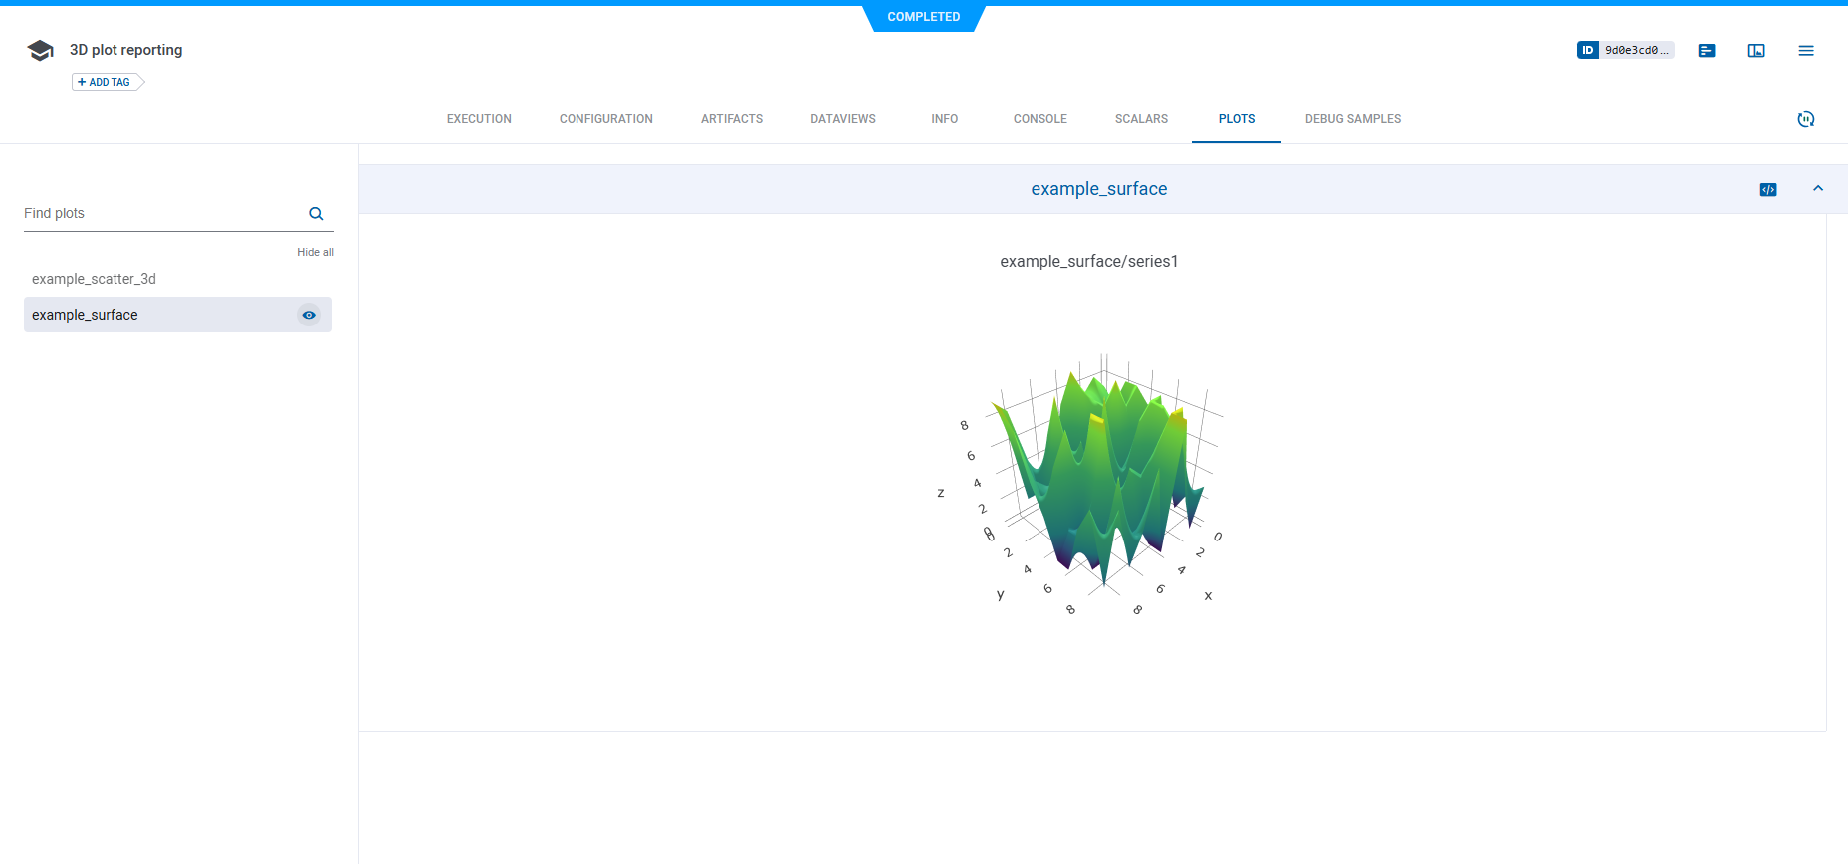Viewport: 1848px width, 864px height.
Task: Switch to the SCALARS tab
Action: (1141, 119)
